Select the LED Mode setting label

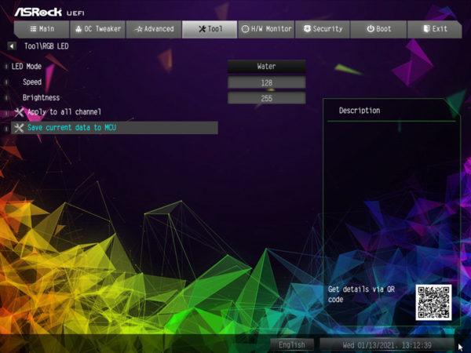[27, 67]
